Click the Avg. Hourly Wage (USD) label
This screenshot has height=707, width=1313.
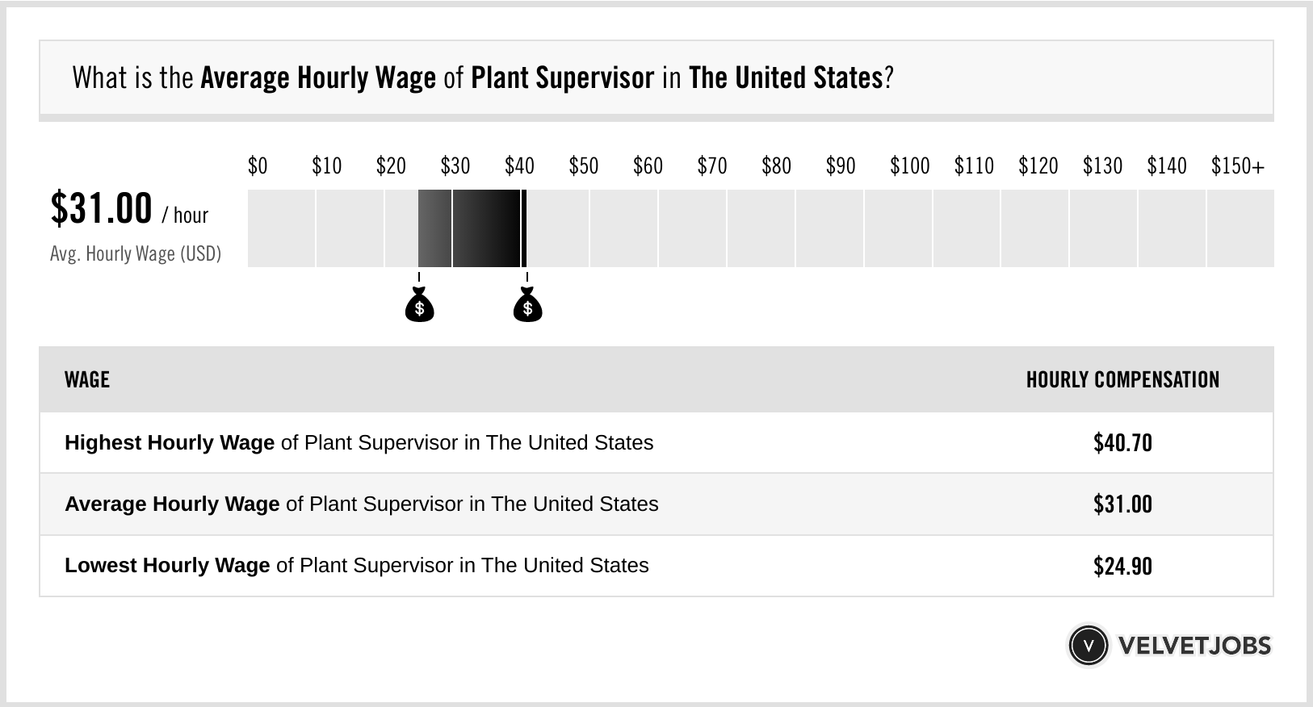[136, 253]
